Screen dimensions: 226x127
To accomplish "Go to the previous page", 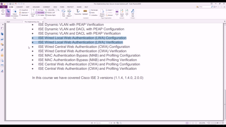I will pos(95,123).
